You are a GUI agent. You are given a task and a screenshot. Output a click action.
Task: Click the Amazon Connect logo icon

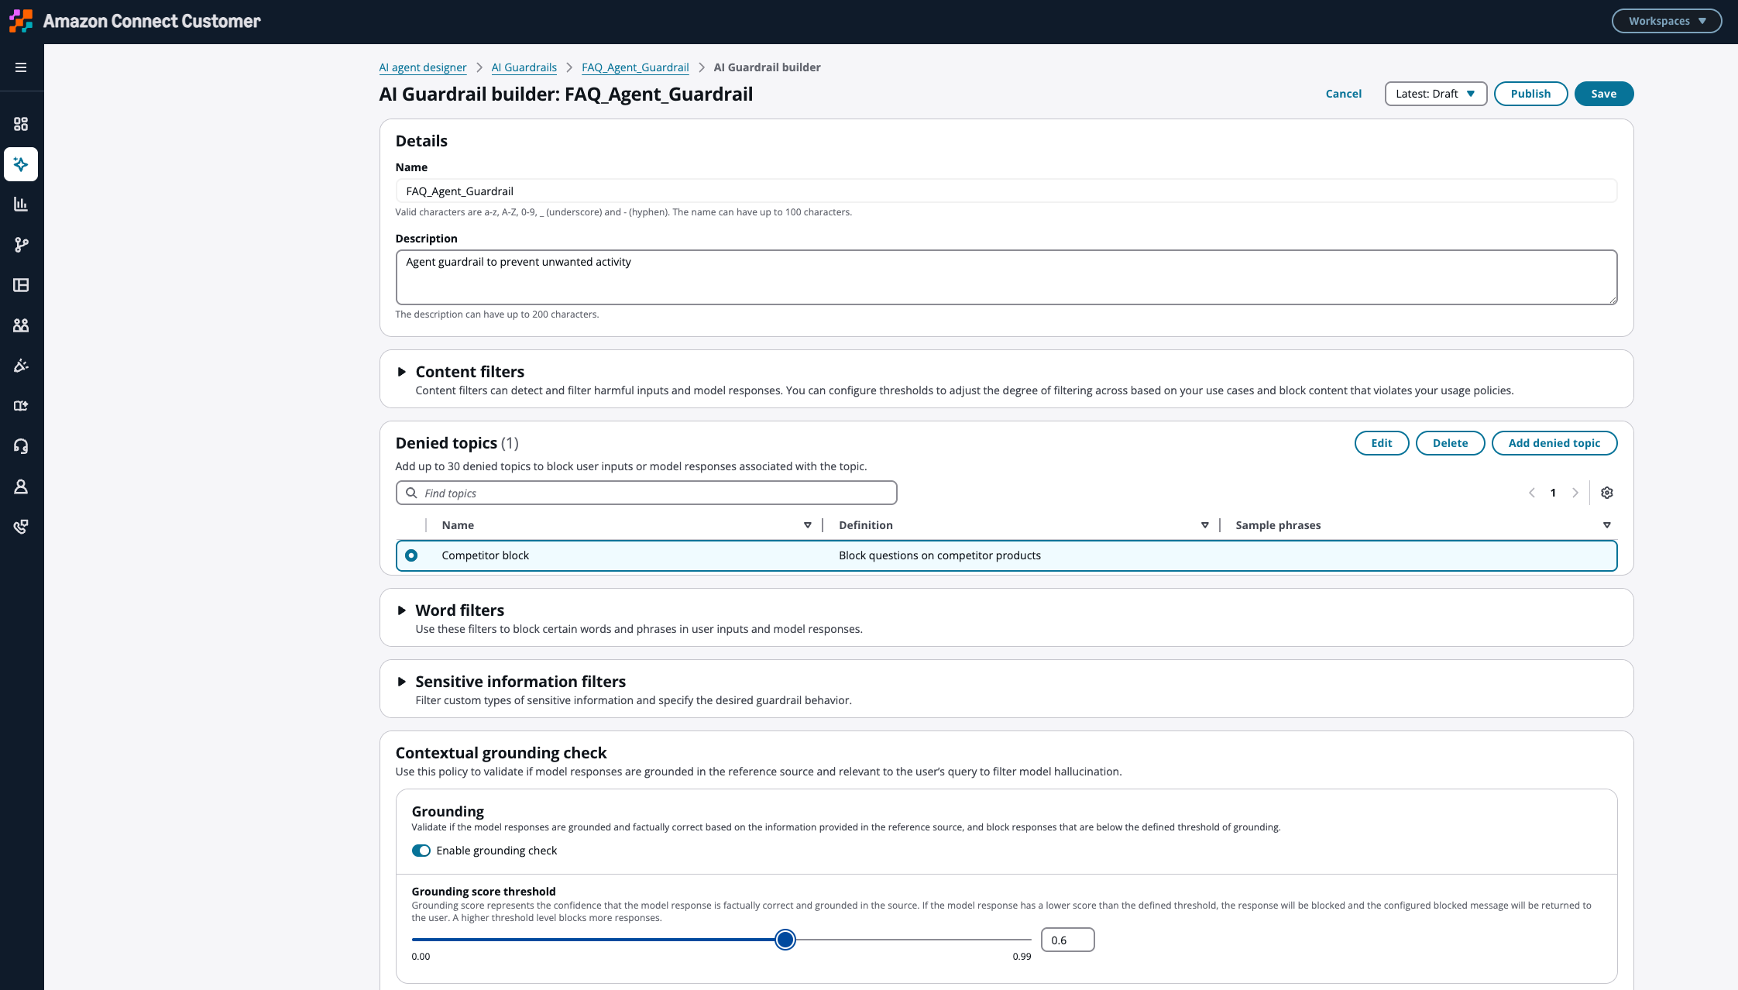tap(21, 21)
